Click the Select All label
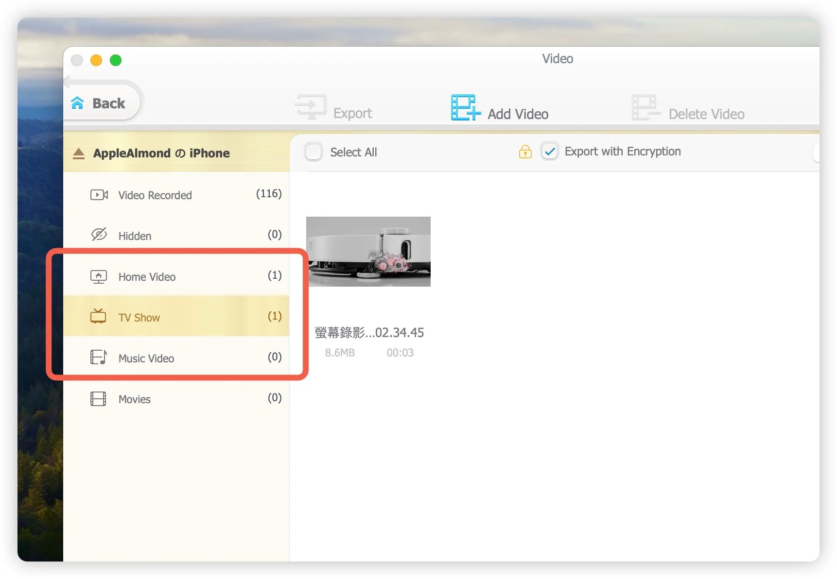The height and width of the screenshot is (579, 837). (x=353, y=153)
